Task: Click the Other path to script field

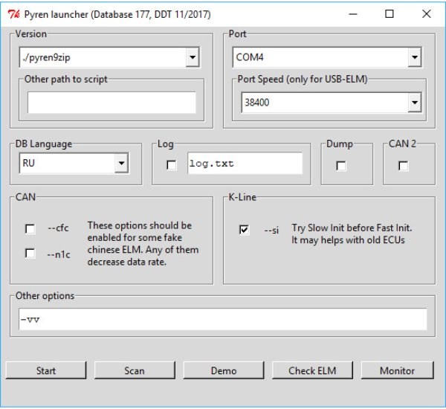Action: [x=111, y=103]
